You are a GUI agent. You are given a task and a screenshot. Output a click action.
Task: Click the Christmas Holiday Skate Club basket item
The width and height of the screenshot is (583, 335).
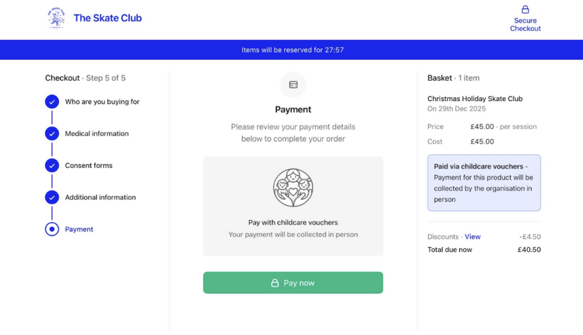(x=475, y=99)
